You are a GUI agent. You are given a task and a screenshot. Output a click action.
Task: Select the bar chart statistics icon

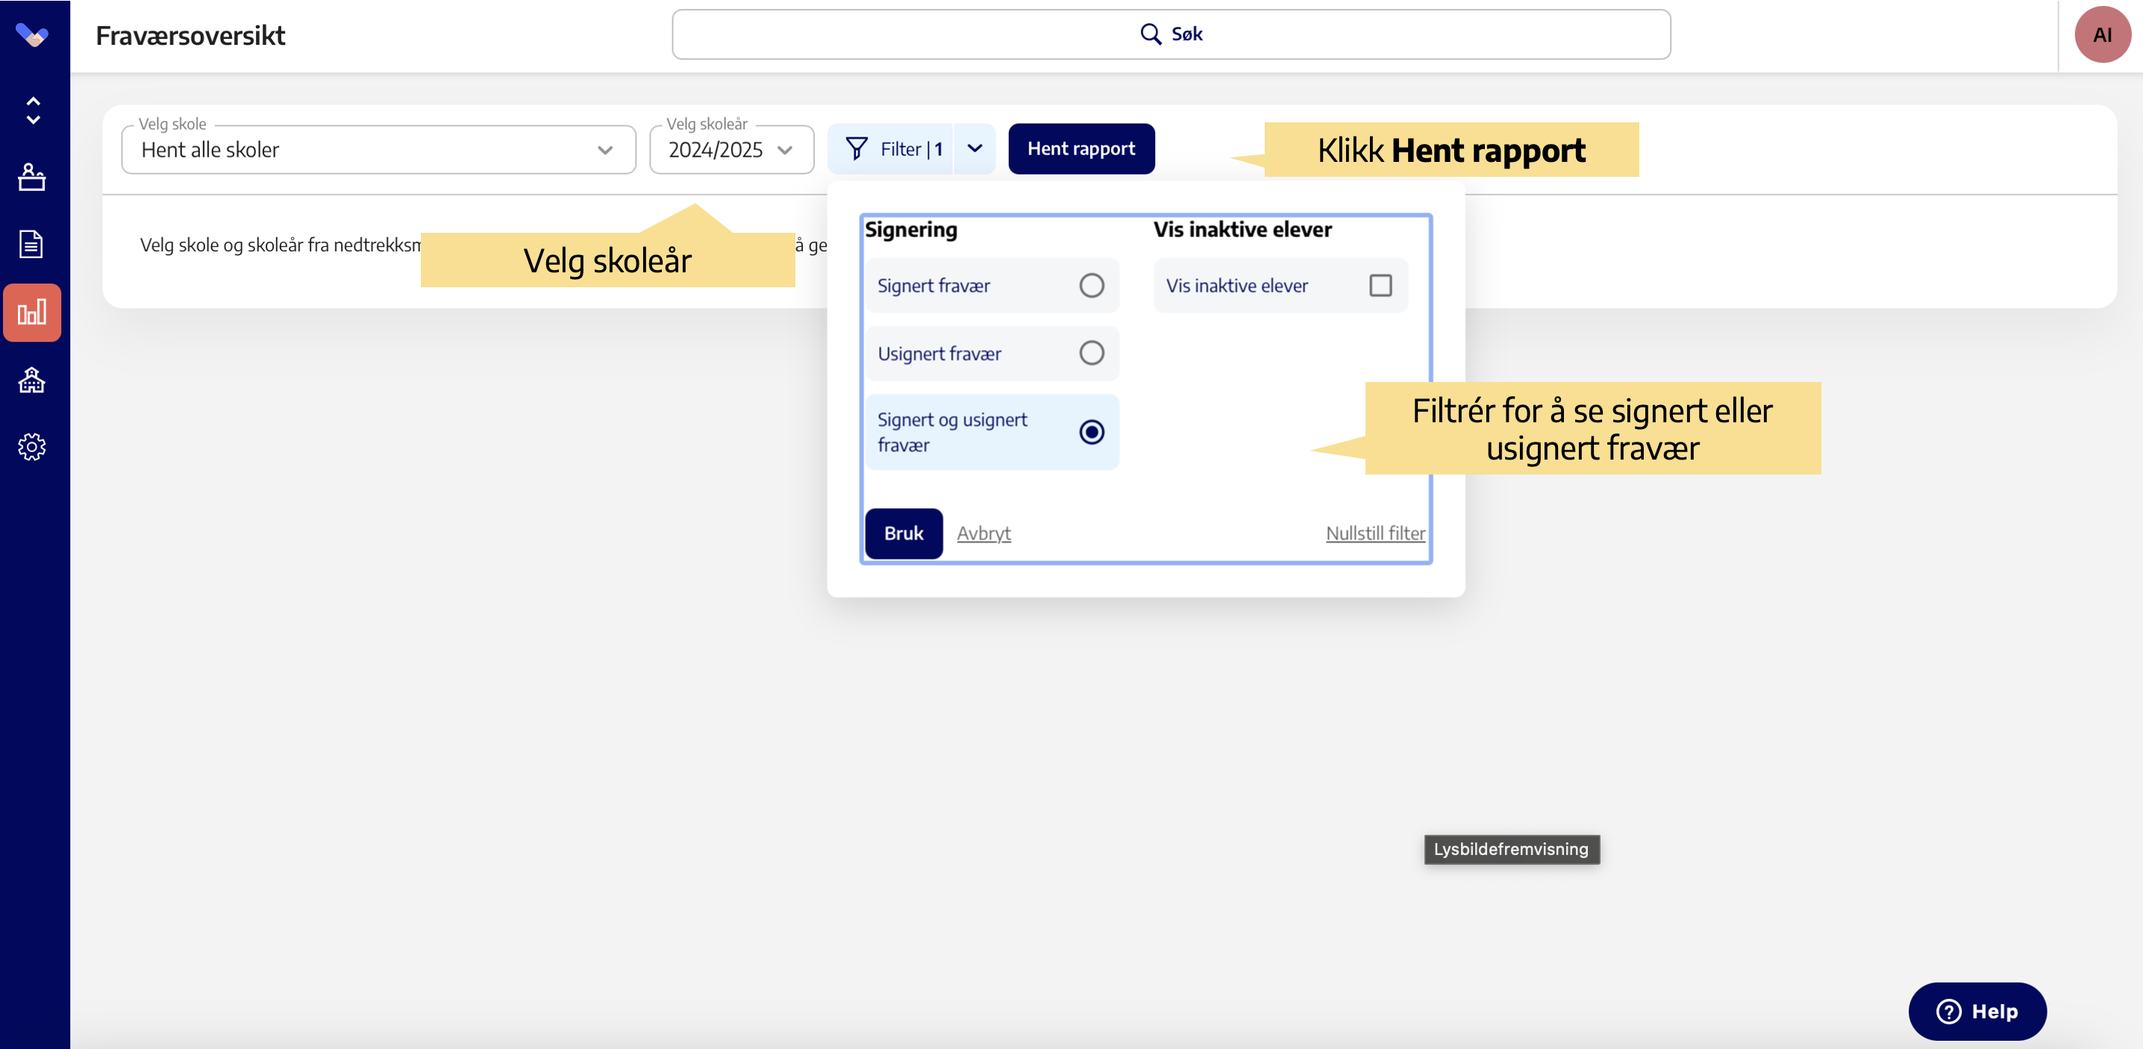31,313
